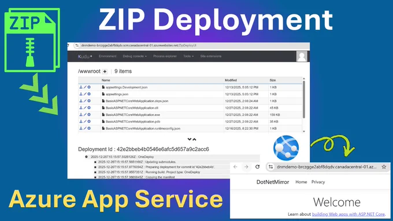Delete BasicASPNETCoreWebApplication.exe
Screen dimensions: 393x221
(89, 115)
